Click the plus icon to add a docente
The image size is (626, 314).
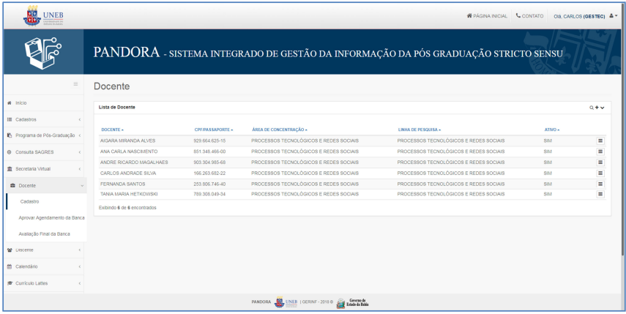coord(597,108)
